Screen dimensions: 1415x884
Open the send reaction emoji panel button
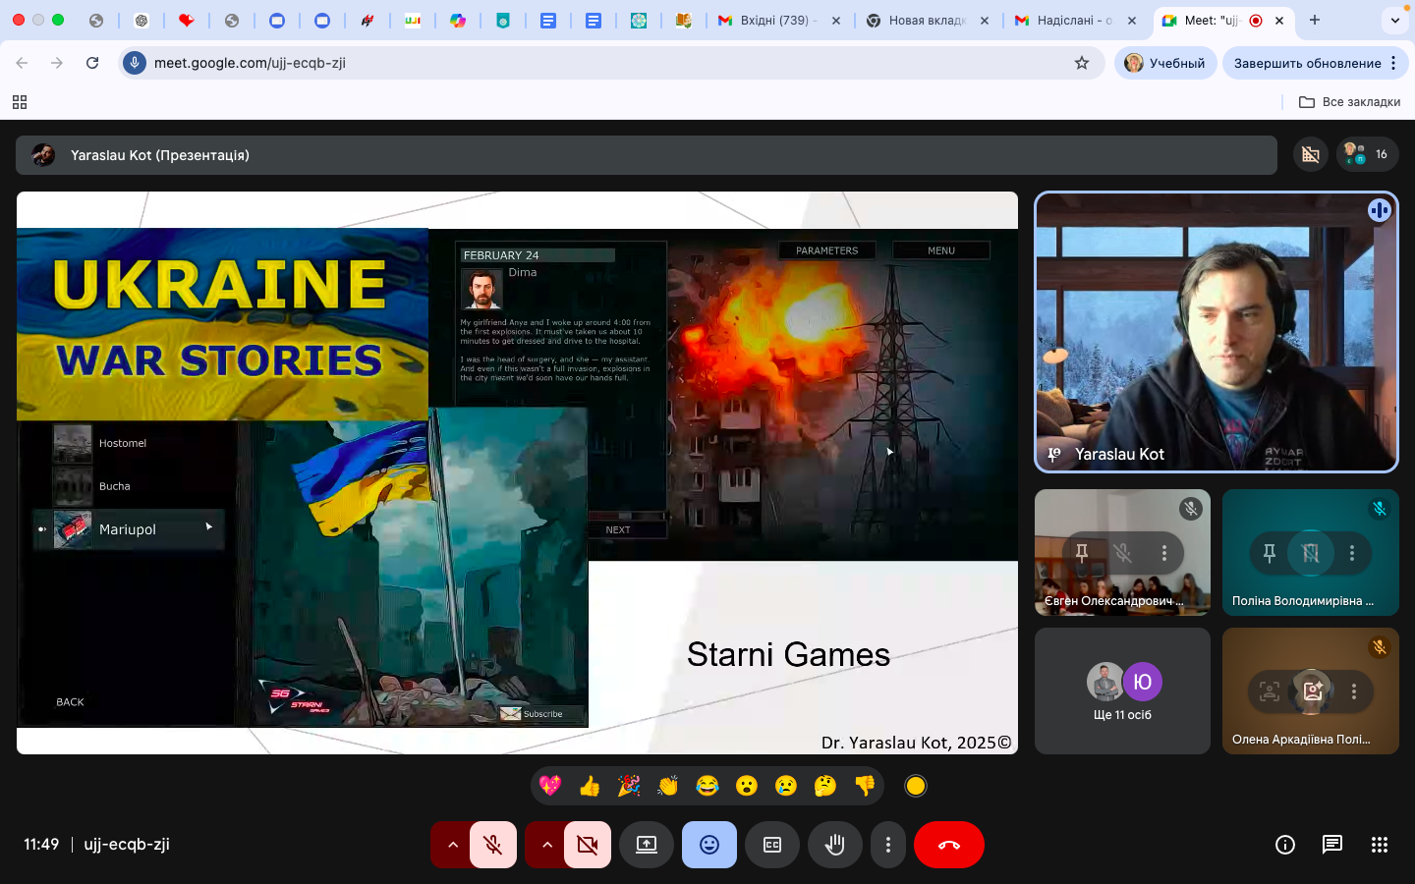[708, 845]
